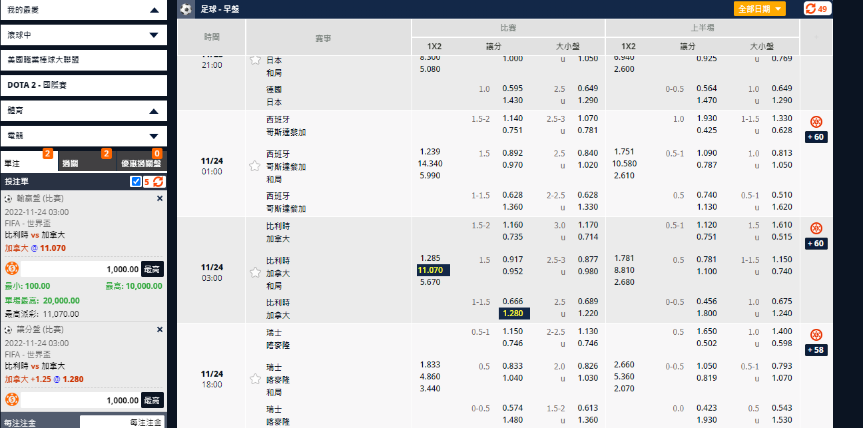The image size is (863, 428).
Task: Open the 優惠過關盤 tab
Action: (140, 163)
